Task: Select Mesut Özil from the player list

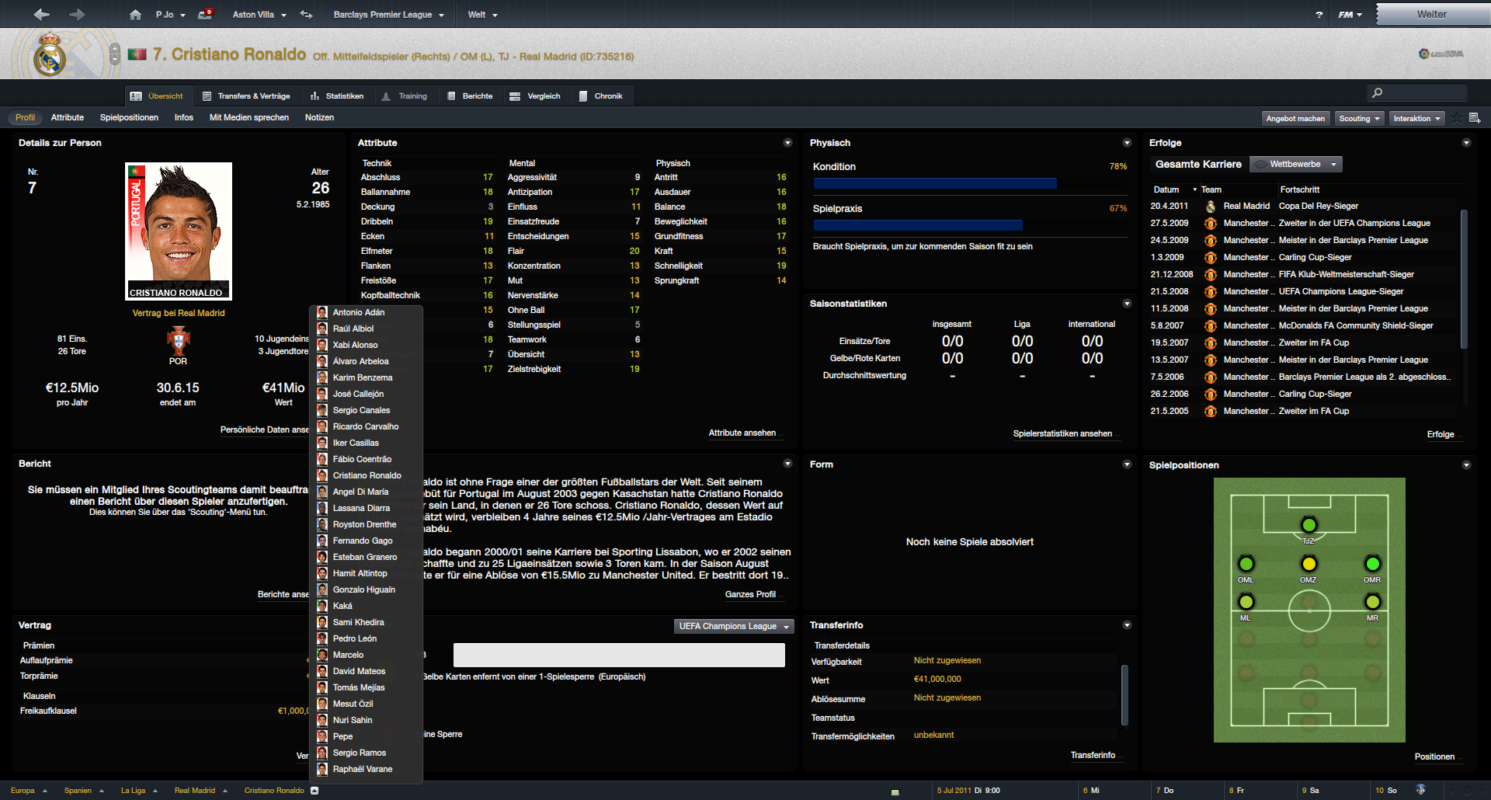Action: click(353, 704)
